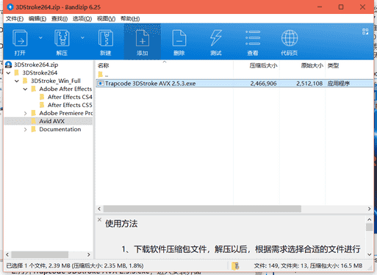The image size is (377, 275).
Task: Collapse the 3DStroke_Win_Full tree node
Action: pos(17,81)
